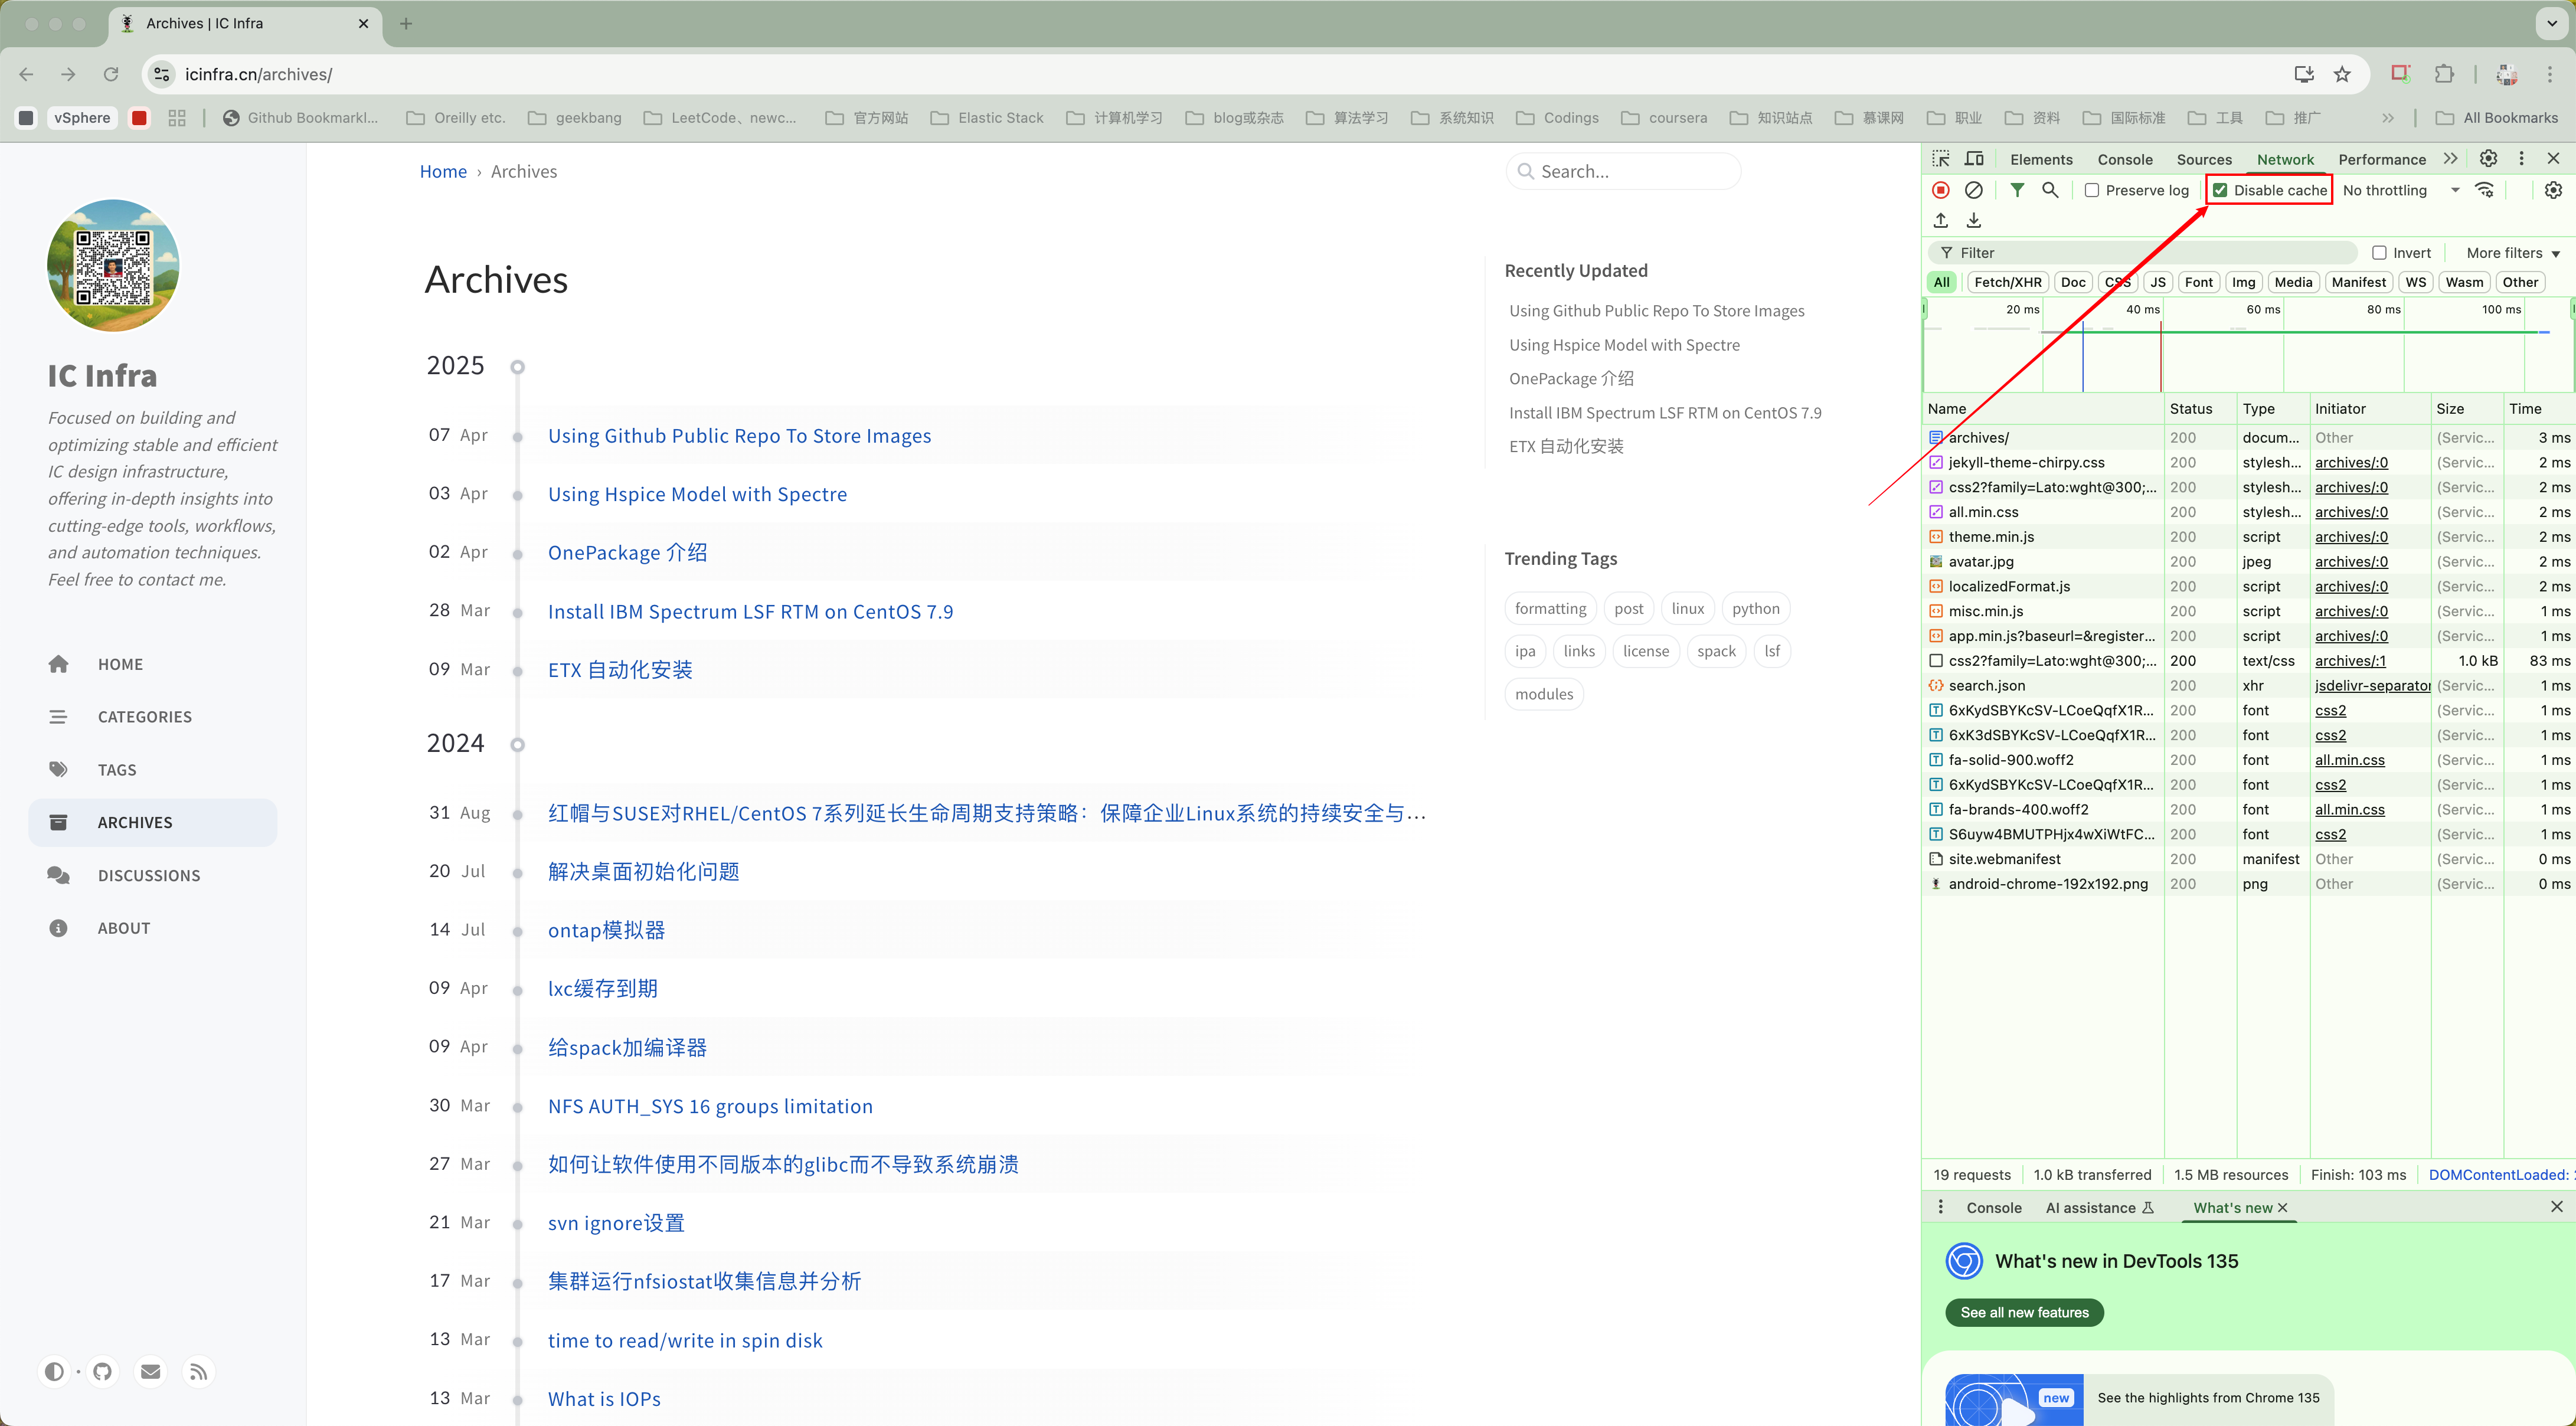2576x1426 pixels.
Task: Select the Manifest type filter
Action: [x=2359, y=282]
